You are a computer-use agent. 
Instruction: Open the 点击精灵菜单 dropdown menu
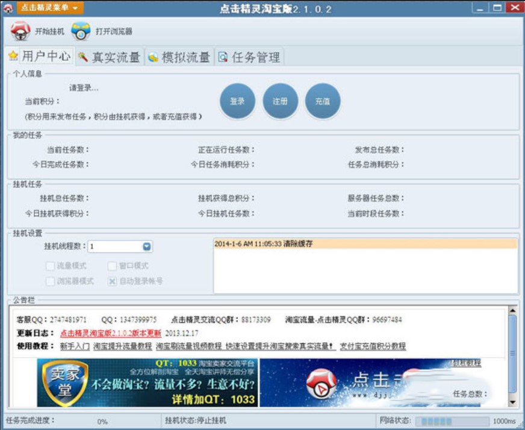coord(50,8)
